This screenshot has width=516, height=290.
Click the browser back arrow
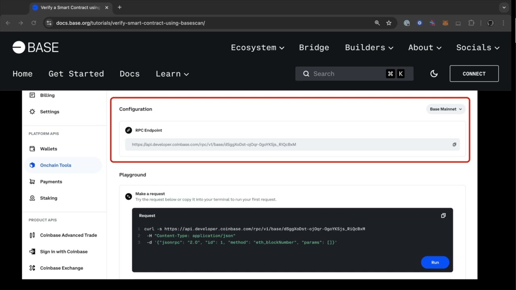tap(8, 23)
